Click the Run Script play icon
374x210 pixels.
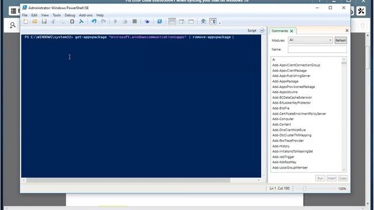coord(116,22)
